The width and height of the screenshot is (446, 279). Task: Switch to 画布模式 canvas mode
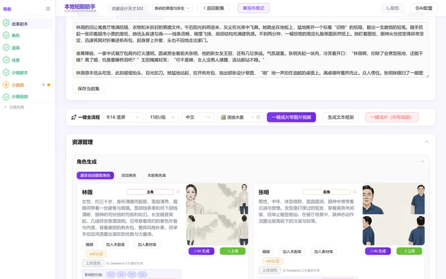254,8
